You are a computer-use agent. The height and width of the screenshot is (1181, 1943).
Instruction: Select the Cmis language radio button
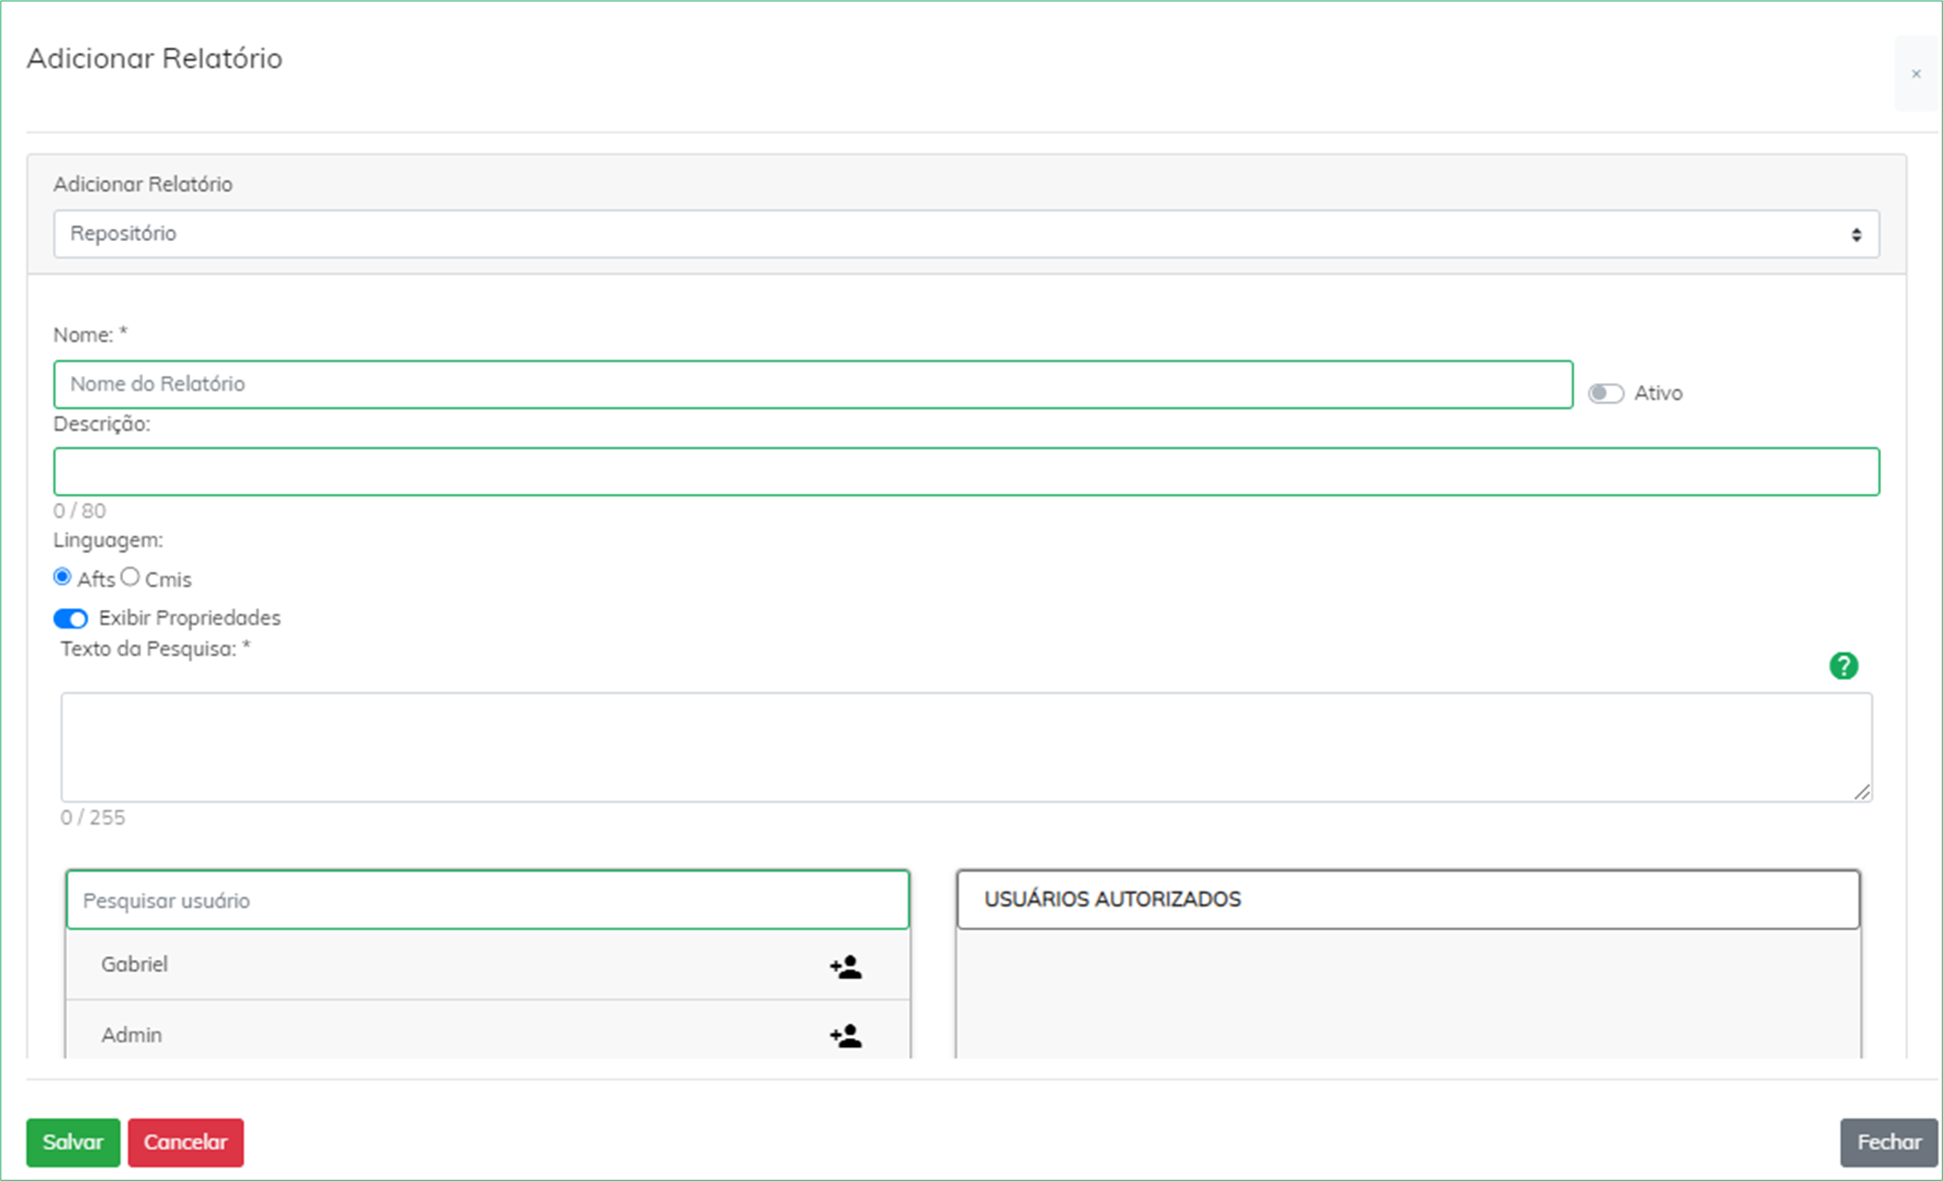coord(130,577)
